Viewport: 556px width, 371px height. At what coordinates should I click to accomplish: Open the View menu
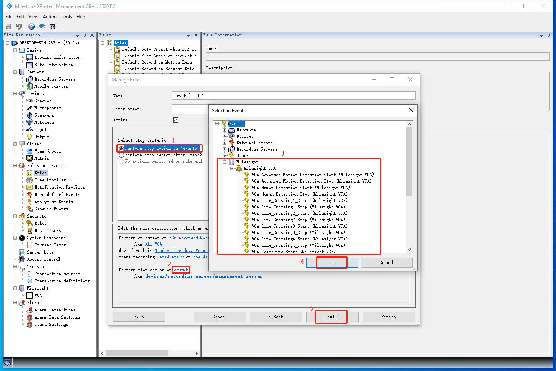(x=33, y=17)
